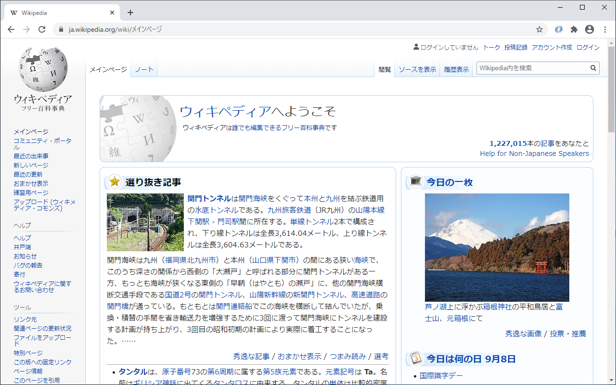Open コミュニティ・ポータル in the sidebar

click(42, 144)
